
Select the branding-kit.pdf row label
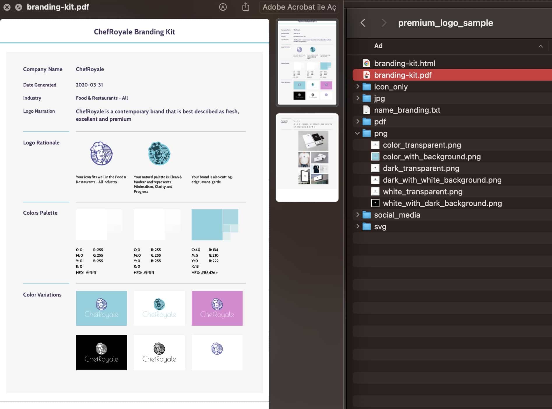pyautogui.click(x=403, y=75)
